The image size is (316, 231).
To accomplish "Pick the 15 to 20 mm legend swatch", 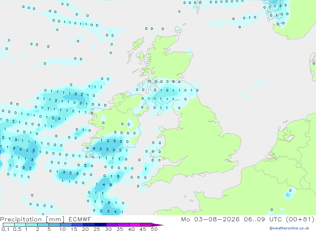I will click(x=78, y=225).
